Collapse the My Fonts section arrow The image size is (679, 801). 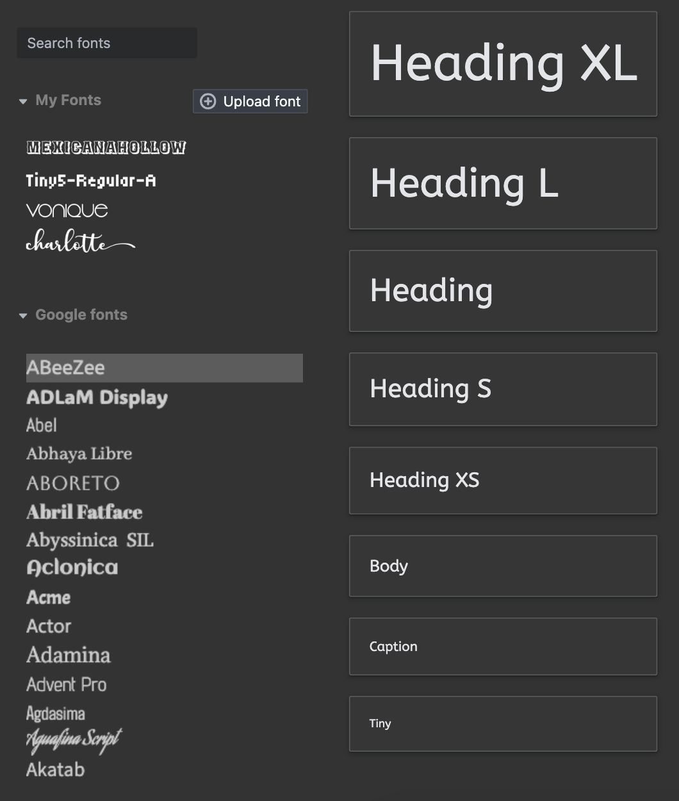click(23, 101)
